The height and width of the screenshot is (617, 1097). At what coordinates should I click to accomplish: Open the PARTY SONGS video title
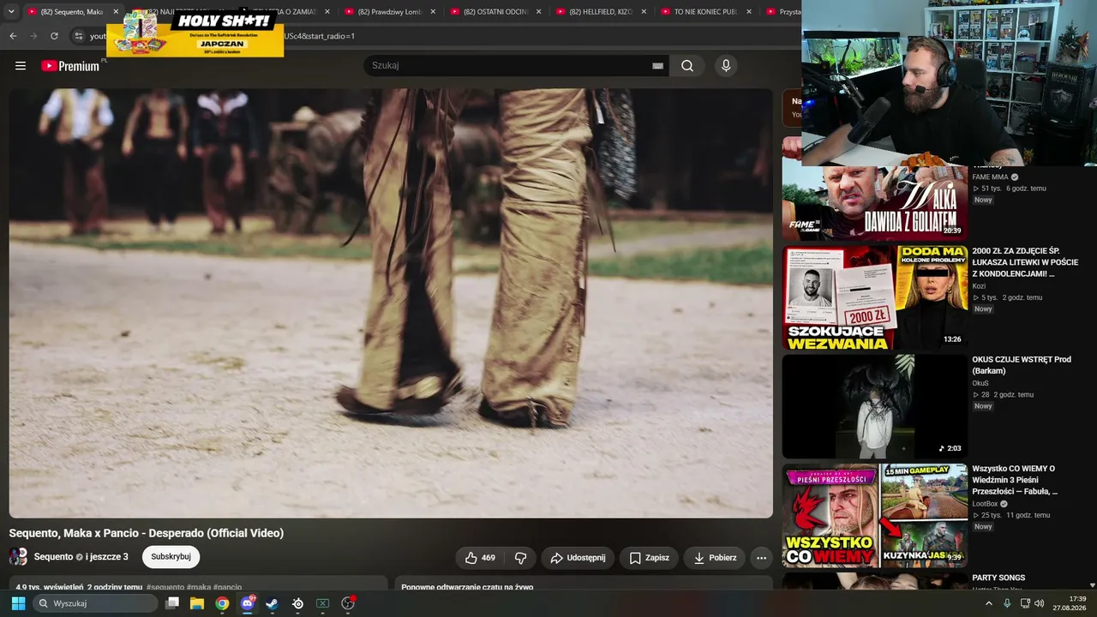click(x=998, y=578)
